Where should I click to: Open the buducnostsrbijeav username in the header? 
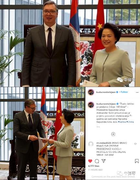click(x=106, y=92)
